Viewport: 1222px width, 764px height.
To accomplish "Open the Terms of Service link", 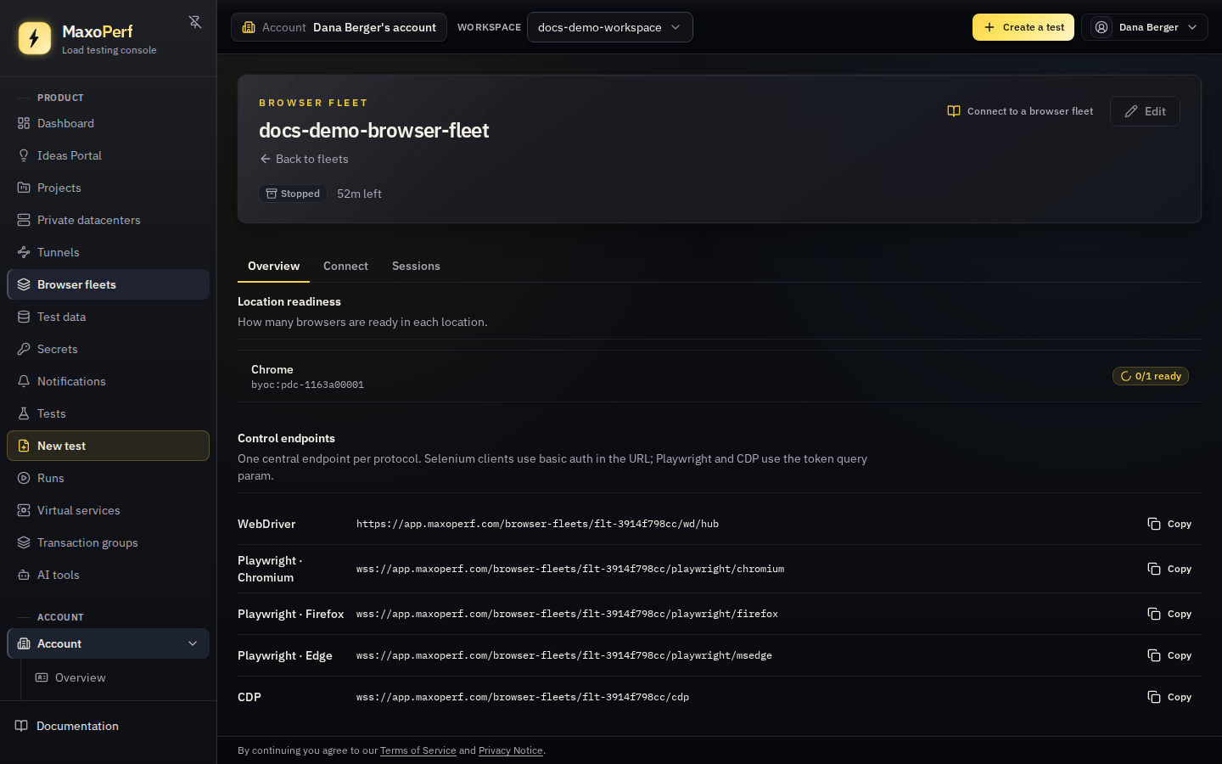I will 418,750.
